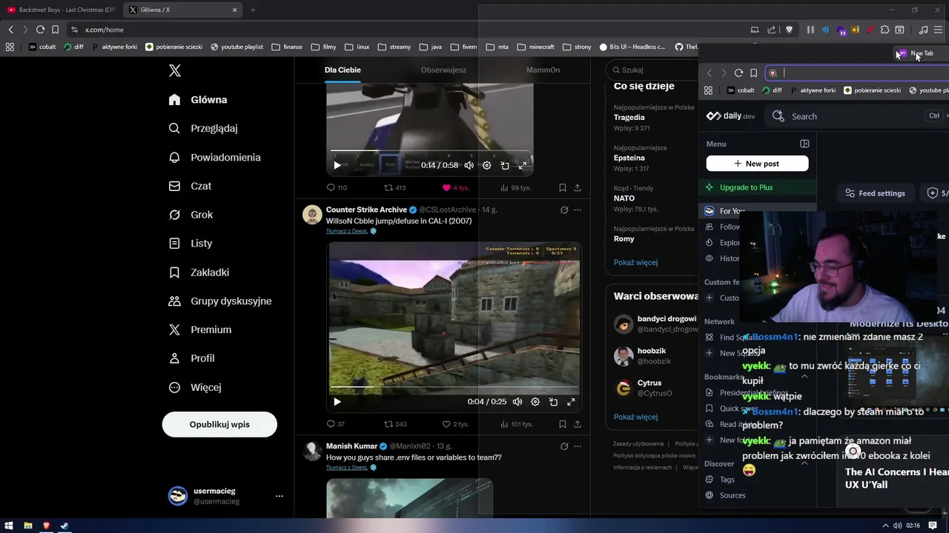
Task: Unmute the top video at 0:14 / 0:58
Action: pyautogui.click(x=469, y=166)
